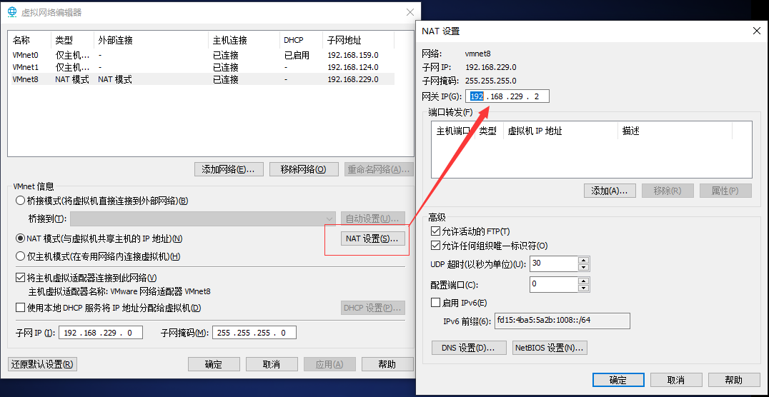Click 移除网络(O) button
769x397 pixels.
tap(304, 170)
